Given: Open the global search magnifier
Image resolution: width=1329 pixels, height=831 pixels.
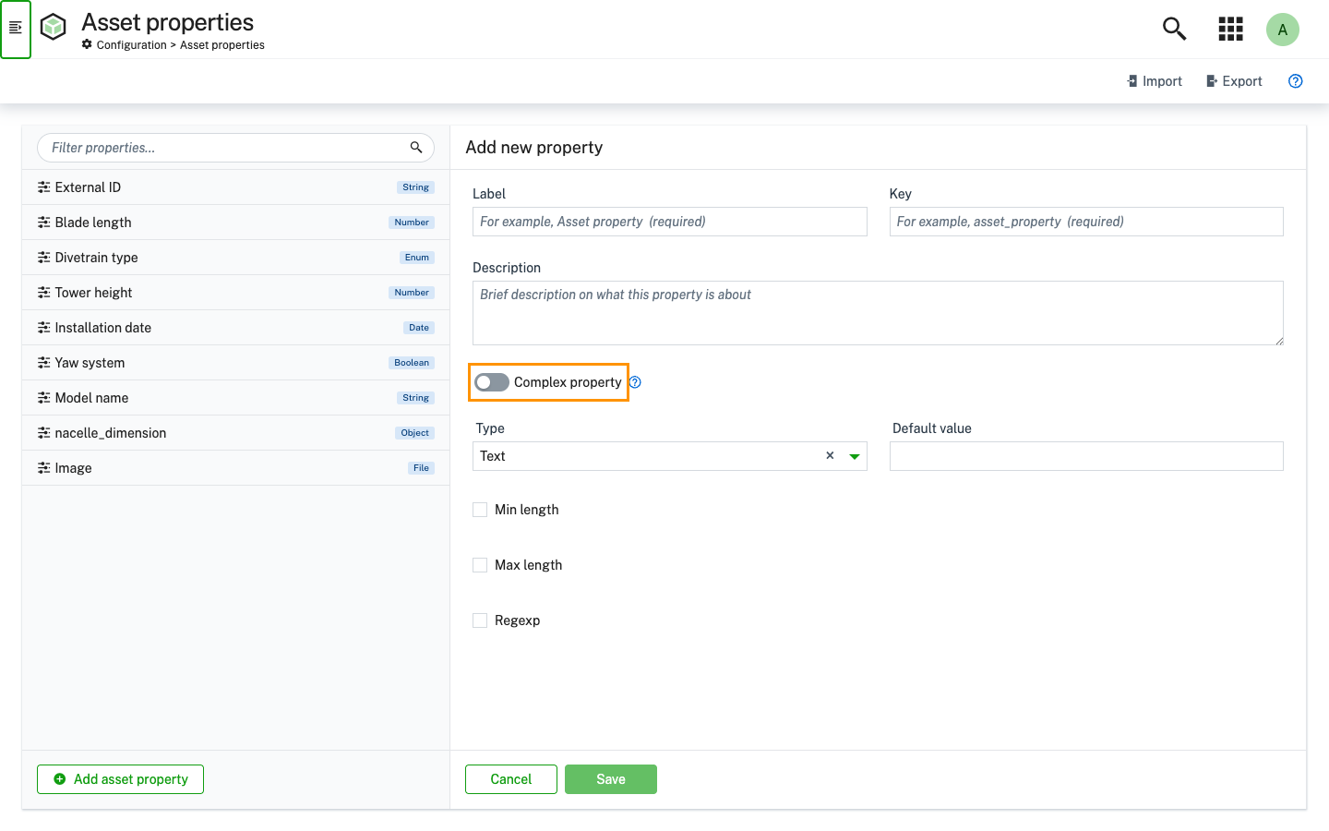Looking at the screenshot, I should [x=1174, y=29].
